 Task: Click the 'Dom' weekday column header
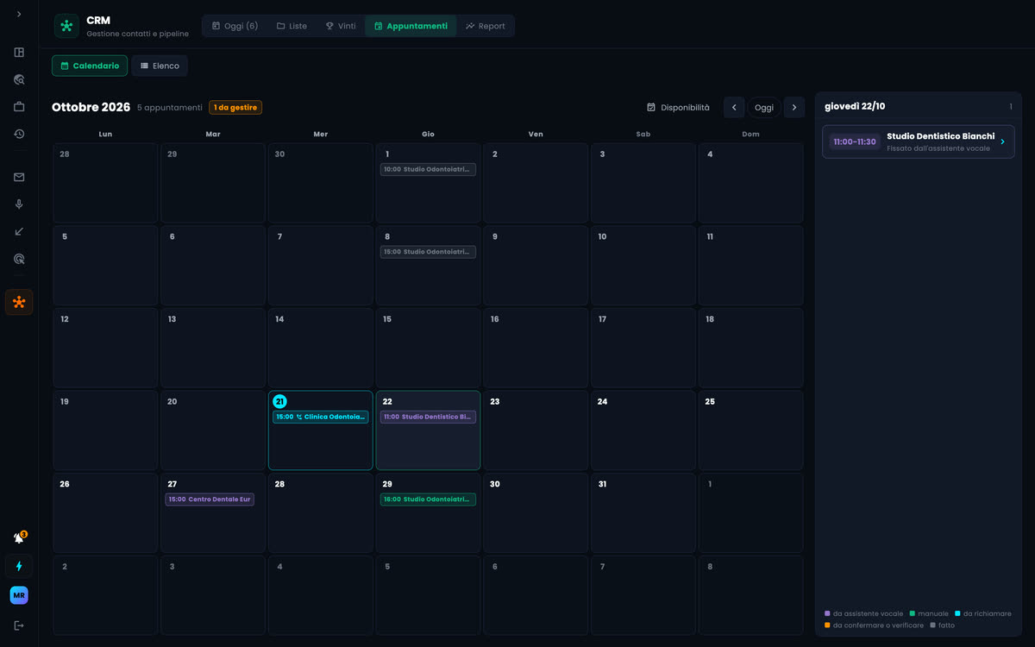coord(750,135)
